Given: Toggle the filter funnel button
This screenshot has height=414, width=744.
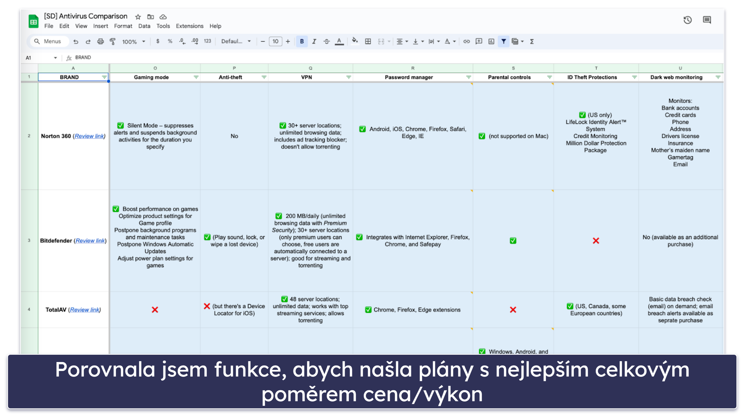Looking at the screenshot, I should tap(504, 42).
